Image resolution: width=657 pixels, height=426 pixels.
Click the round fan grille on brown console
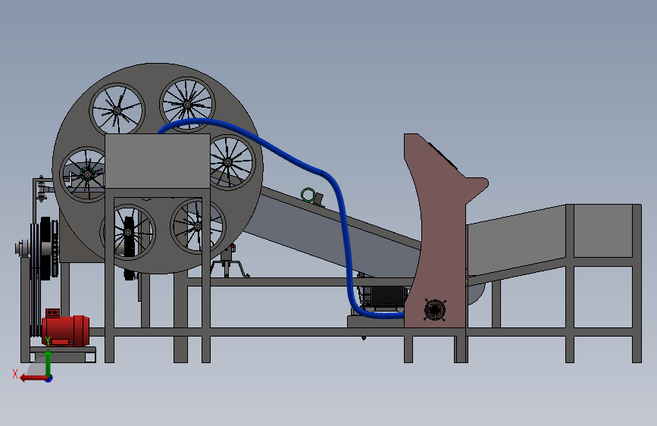[435, 310]
